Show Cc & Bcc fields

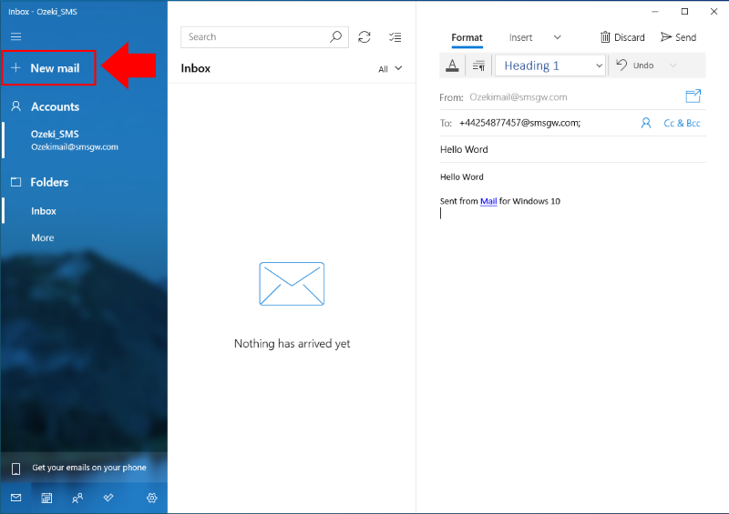[x=682, y=123]
